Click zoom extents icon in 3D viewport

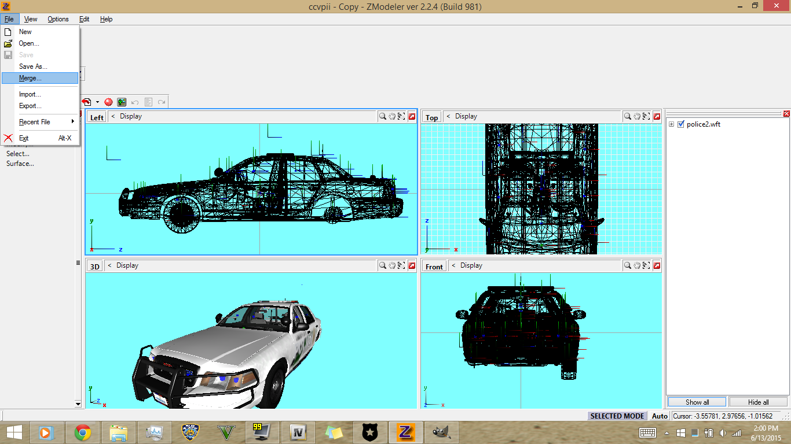click(x=401, y=265)
